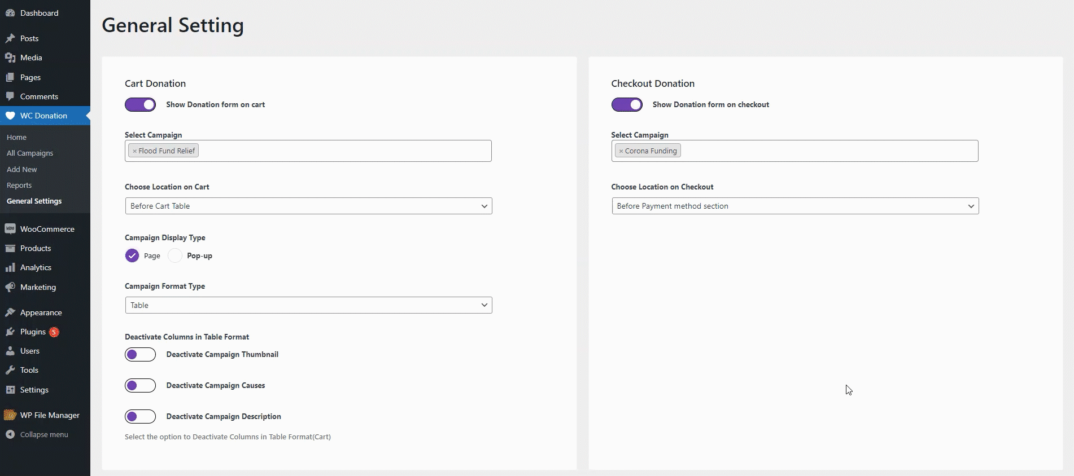Image resolution: width=1074 pixels, height=476 pixels.
Task: Toggle Show Donation form on checkout
Action: click(627, 104)
